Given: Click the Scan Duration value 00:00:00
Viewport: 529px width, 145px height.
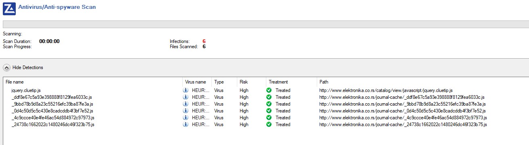Looking at the screenshot, I should [49, 41].
